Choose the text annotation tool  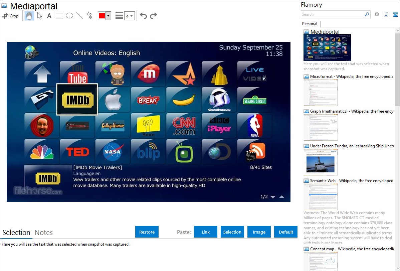pos(49,16)
